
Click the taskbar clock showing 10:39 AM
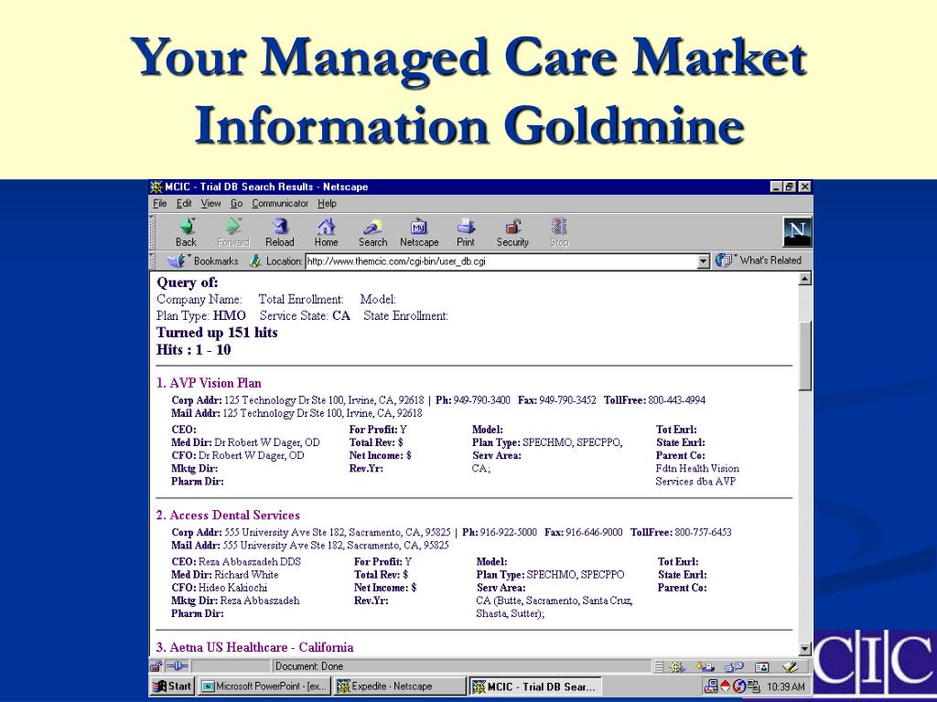[785, 686]
